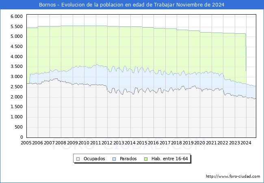The width and height of the screenshot is (264, 183).
Task: Select the Hab. entre 16-64 legend label
Action: click(x=169, y=159)
